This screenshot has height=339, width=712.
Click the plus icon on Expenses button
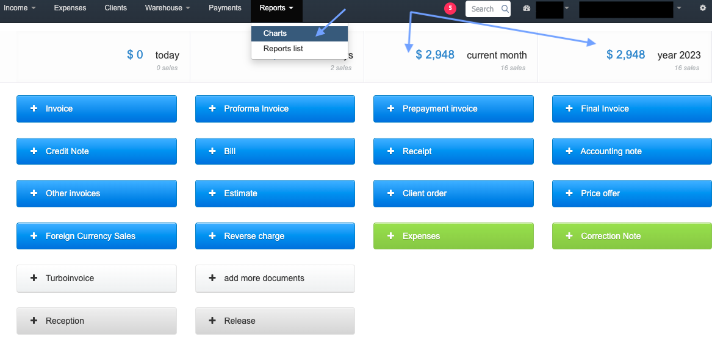pos(390,236)
